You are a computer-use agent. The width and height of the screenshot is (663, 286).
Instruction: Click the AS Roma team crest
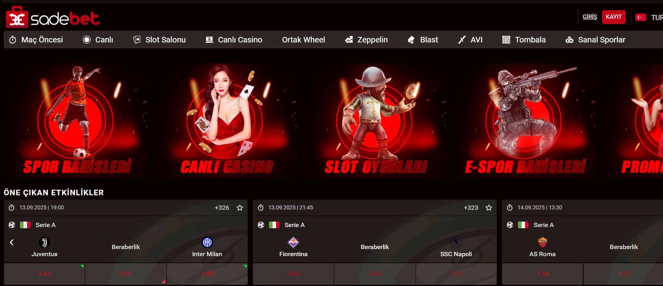542,242
